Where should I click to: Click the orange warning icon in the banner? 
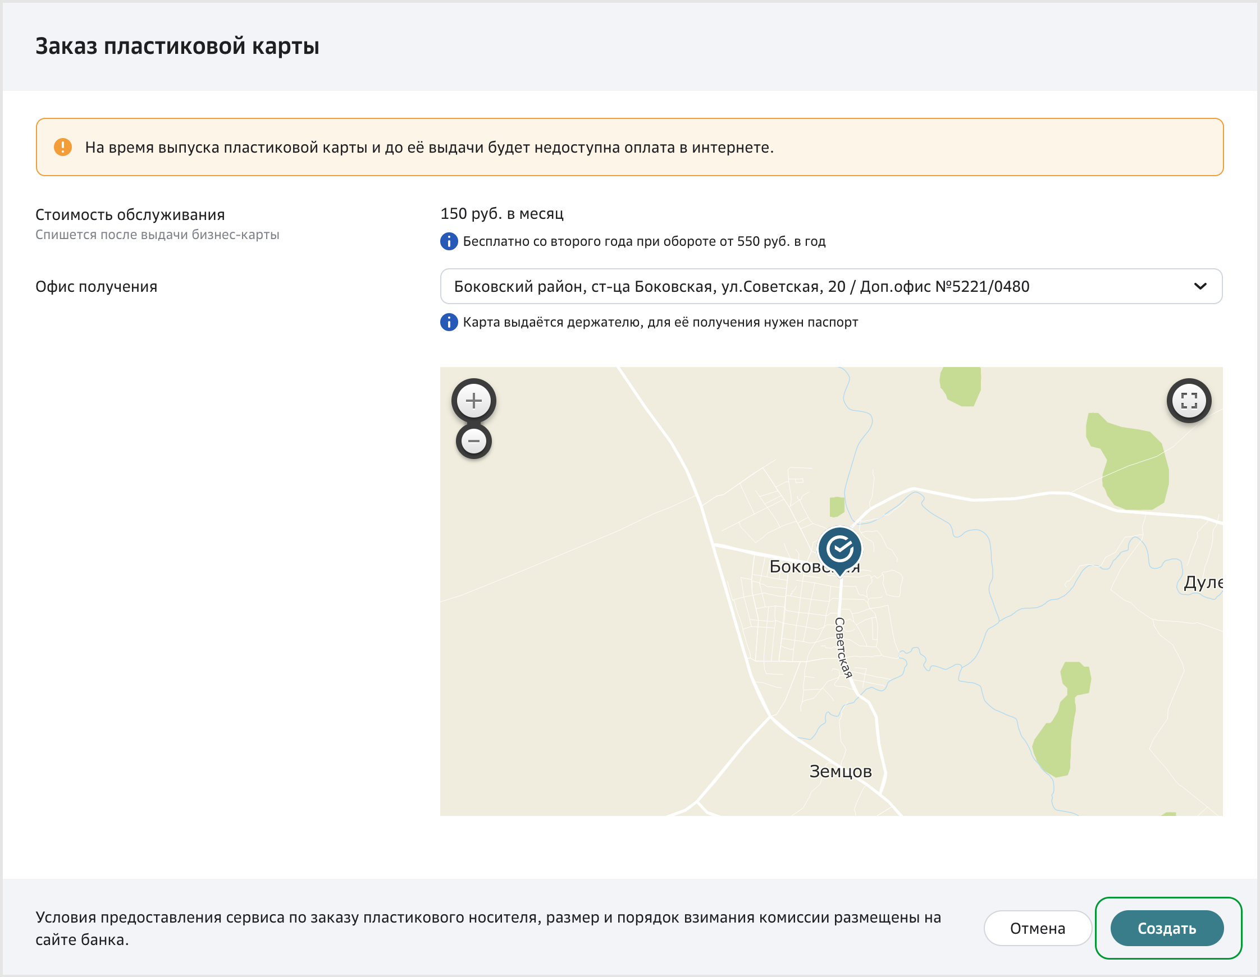pyautogui.click(x=62, y=147)
